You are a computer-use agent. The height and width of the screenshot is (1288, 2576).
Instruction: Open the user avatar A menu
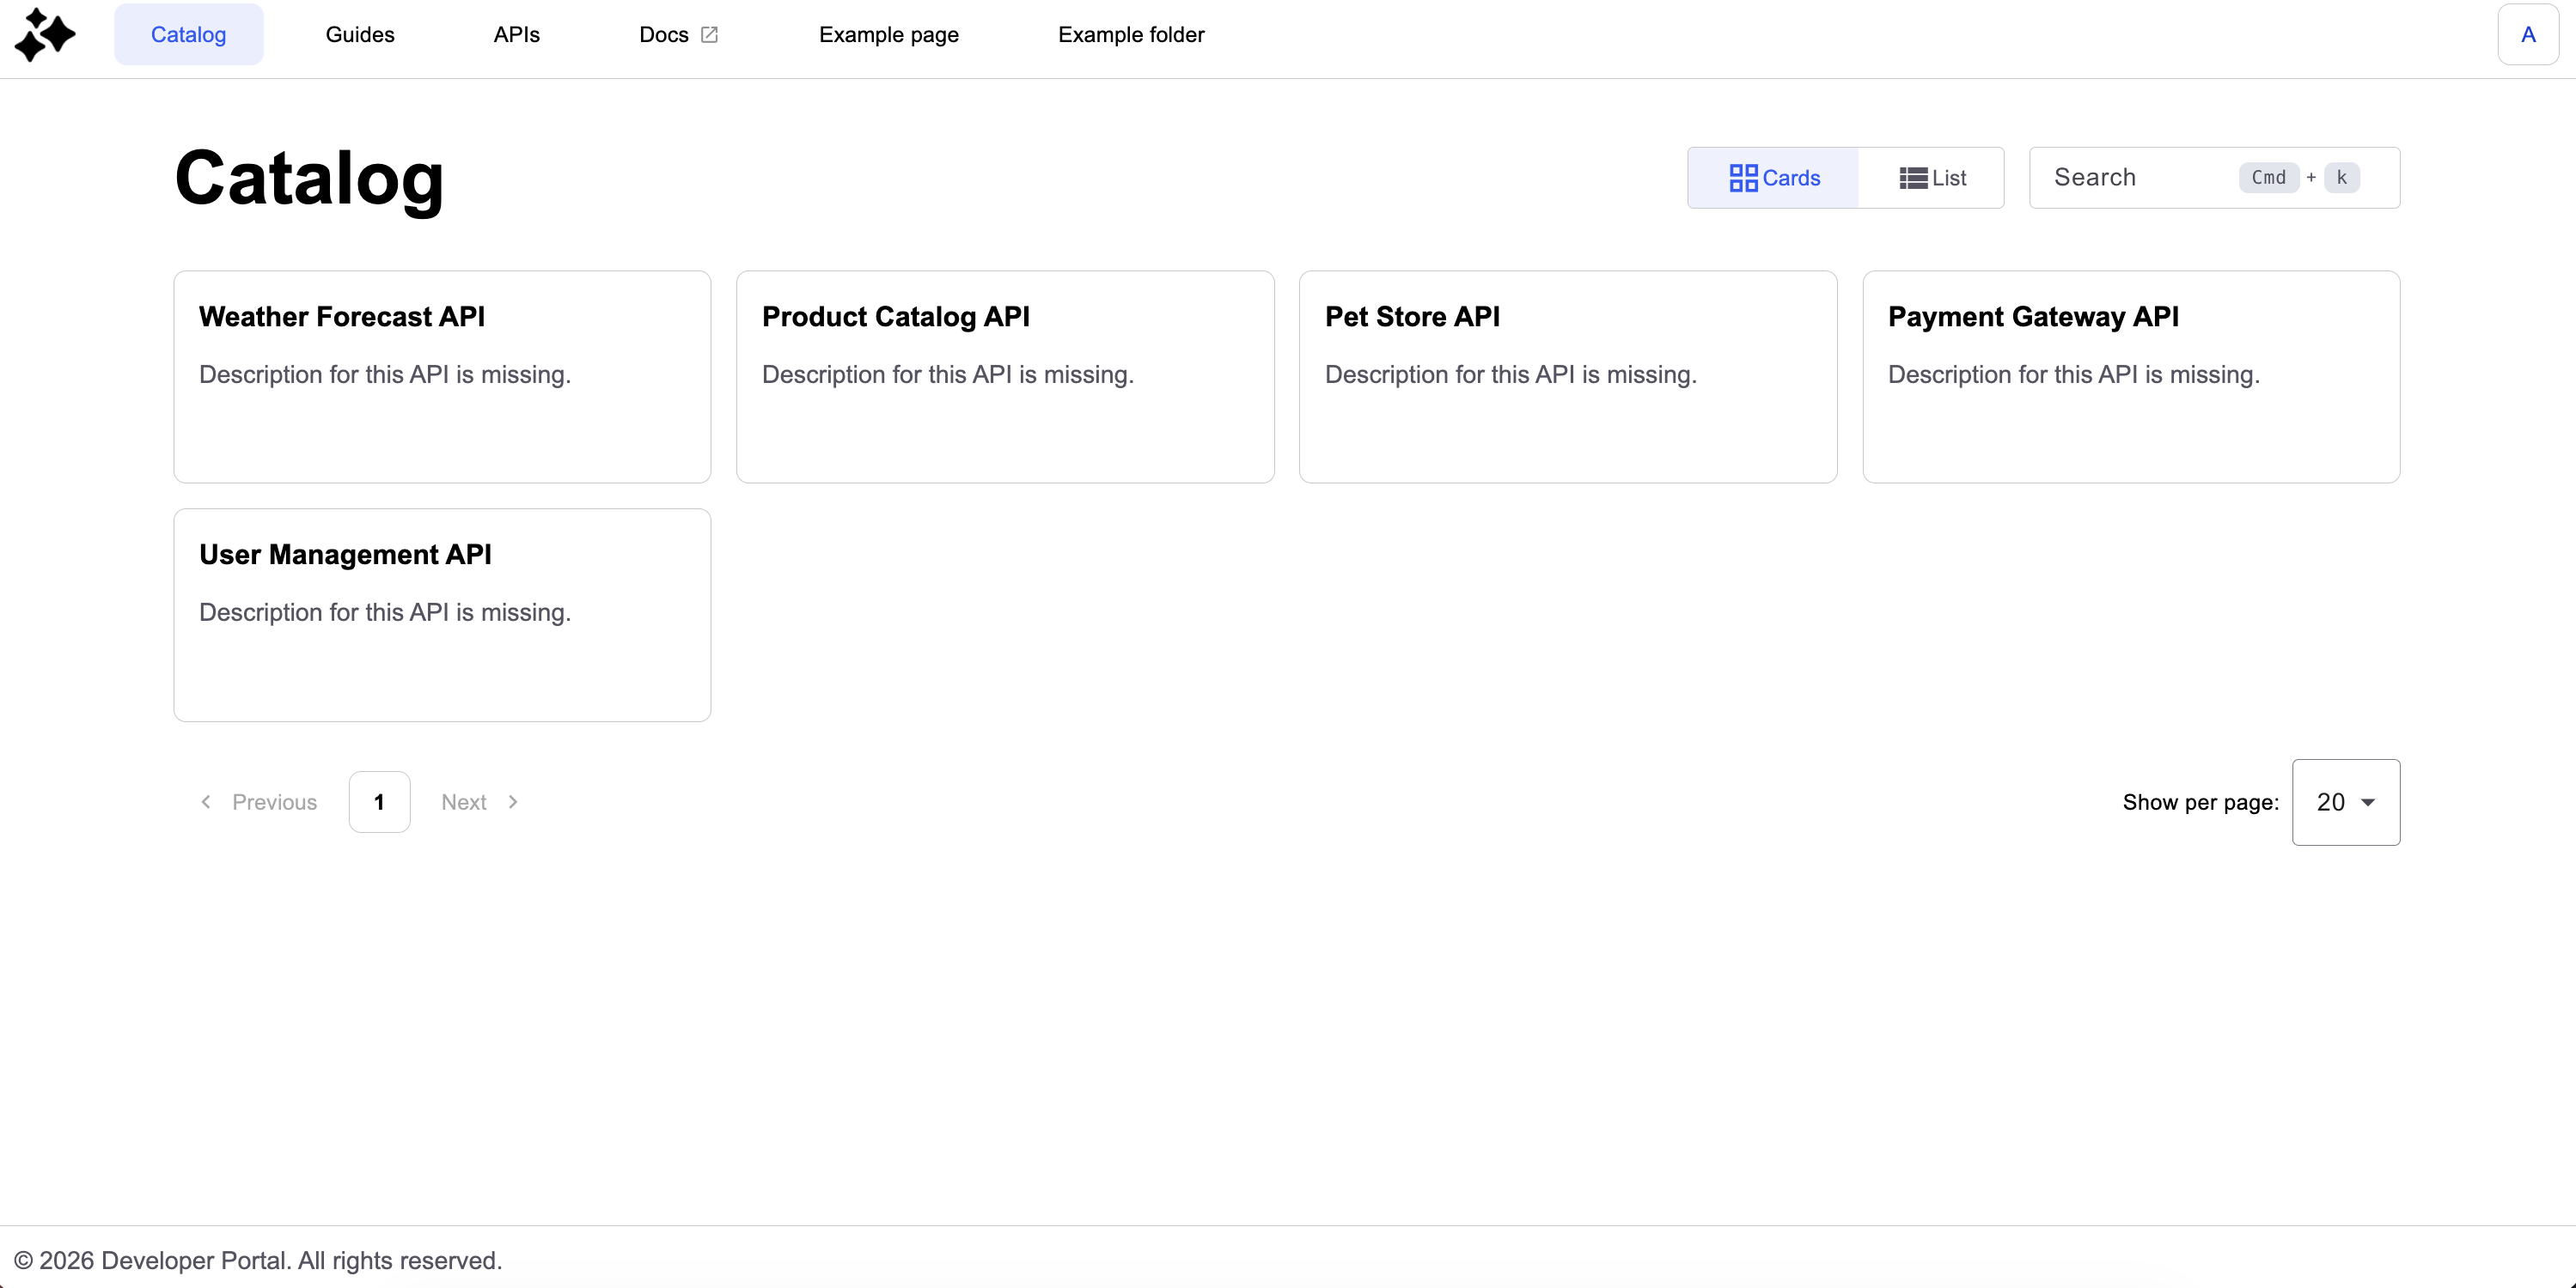click(2527, 35)
